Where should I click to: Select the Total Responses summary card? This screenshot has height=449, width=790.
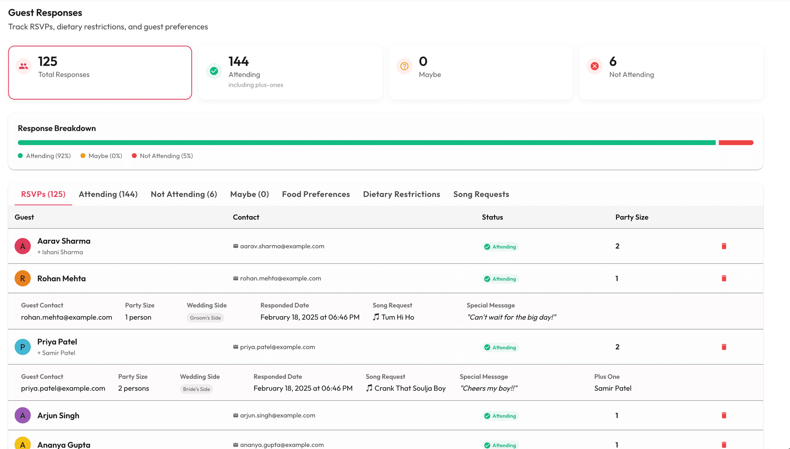pyautogui.click(x=100, y=72)
